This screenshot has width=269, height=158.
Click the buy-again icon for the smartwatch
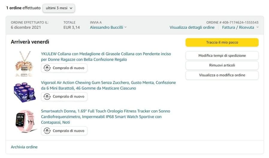(47, 131)
